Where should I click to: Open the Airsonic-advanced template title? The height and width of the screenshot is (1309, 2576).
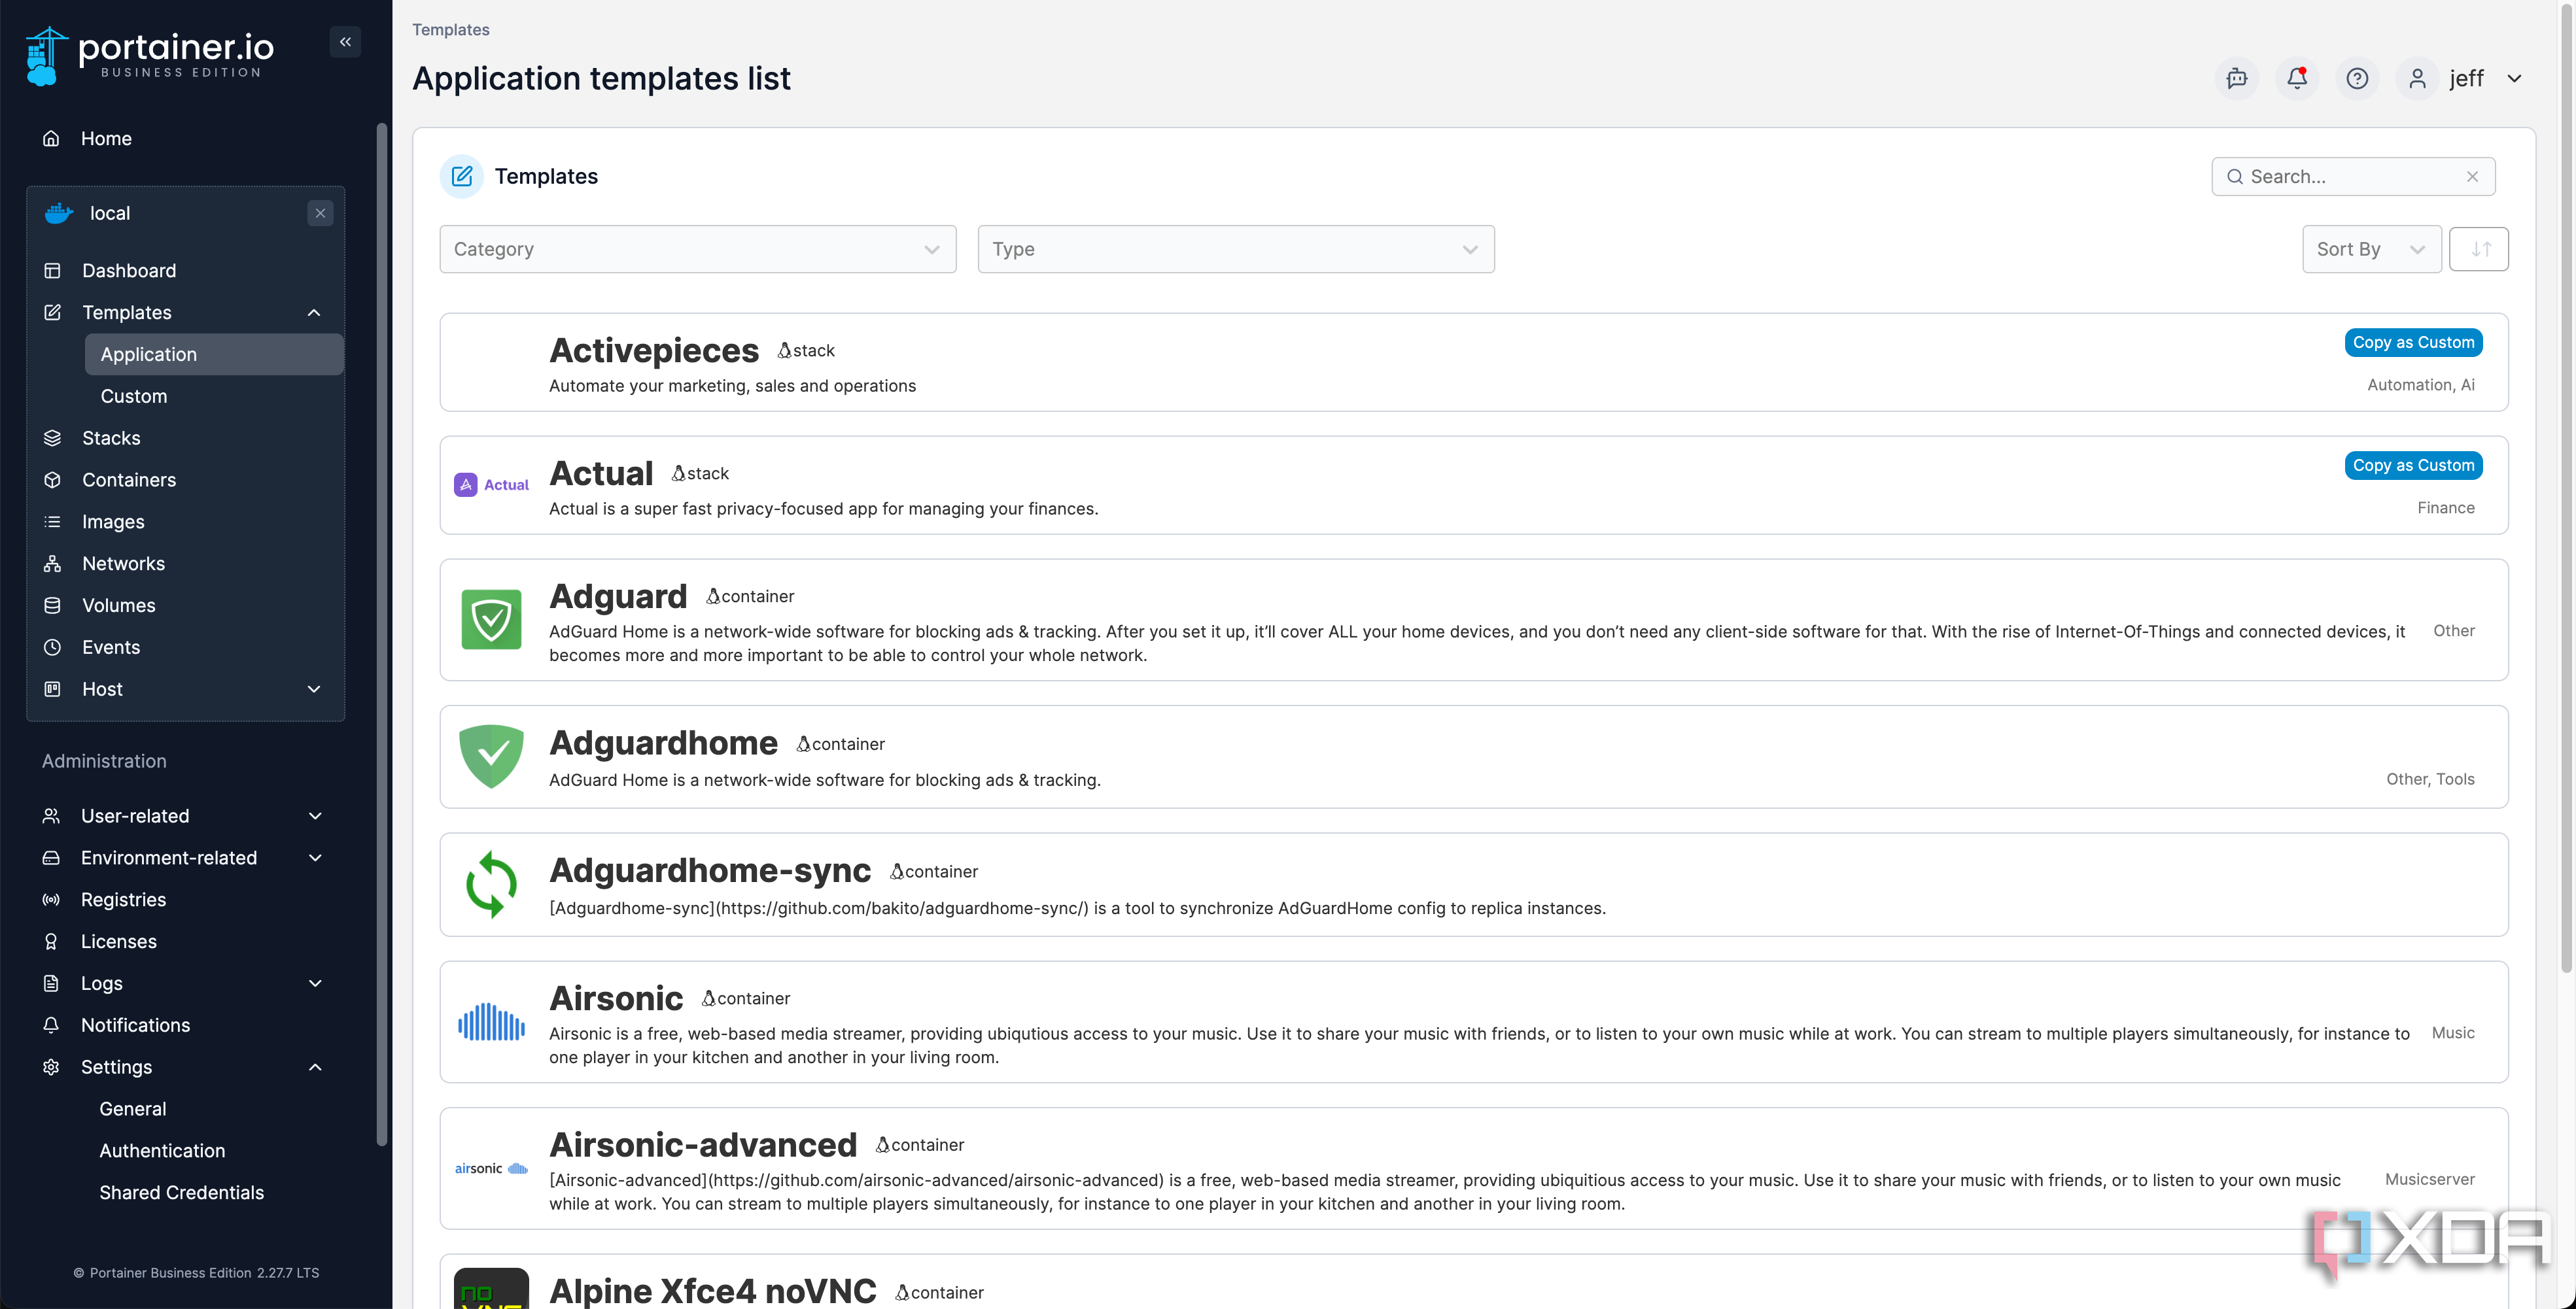click(x=703, y=1145)
